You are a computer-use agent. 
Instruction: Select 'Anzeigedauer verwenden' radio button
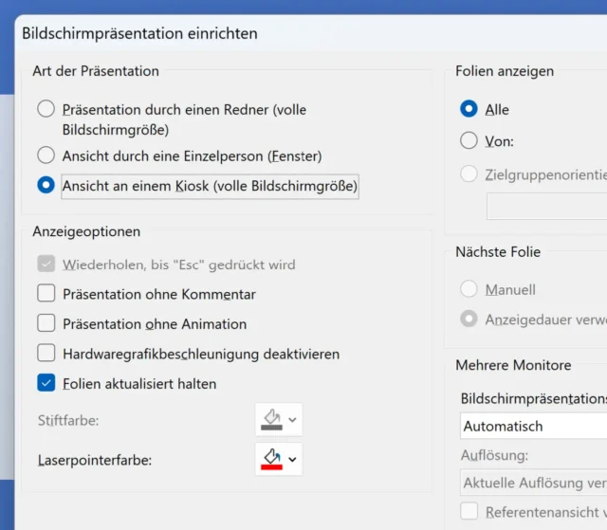click(469, 320)
